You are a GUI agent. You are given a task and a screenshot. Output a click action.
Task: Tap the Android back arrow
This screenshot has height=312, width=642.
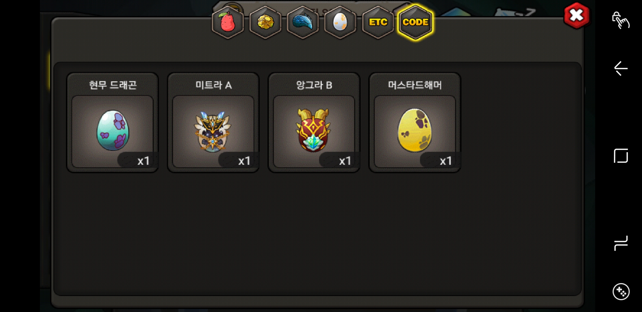(621, 69)
